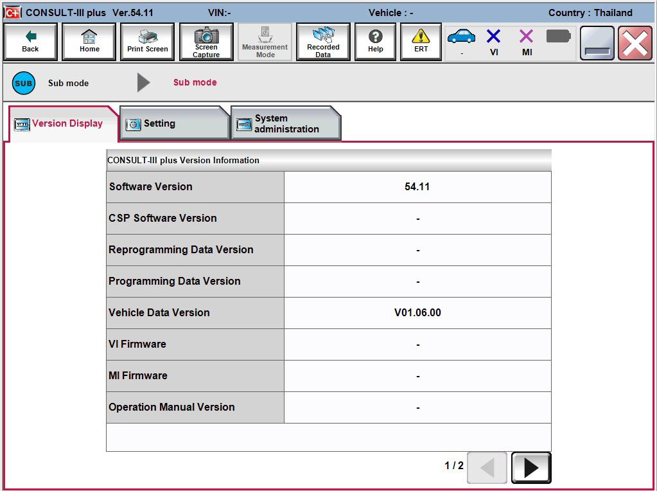Screen dimensions: 657x491
Task: Select the Version Display tab
Action: (61, 123)
